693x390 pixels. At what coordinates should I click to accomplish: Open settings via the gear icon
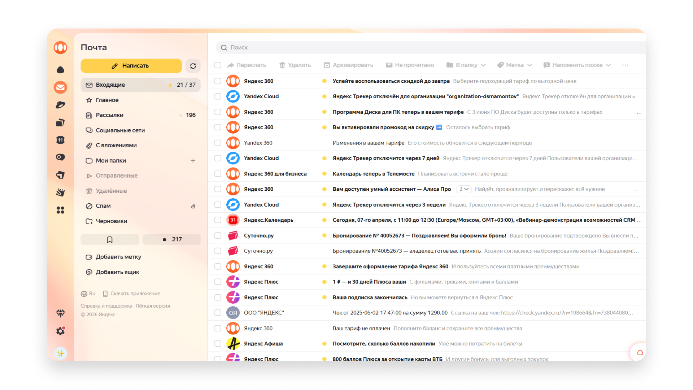pyautogui.click(x=60, y=331)
